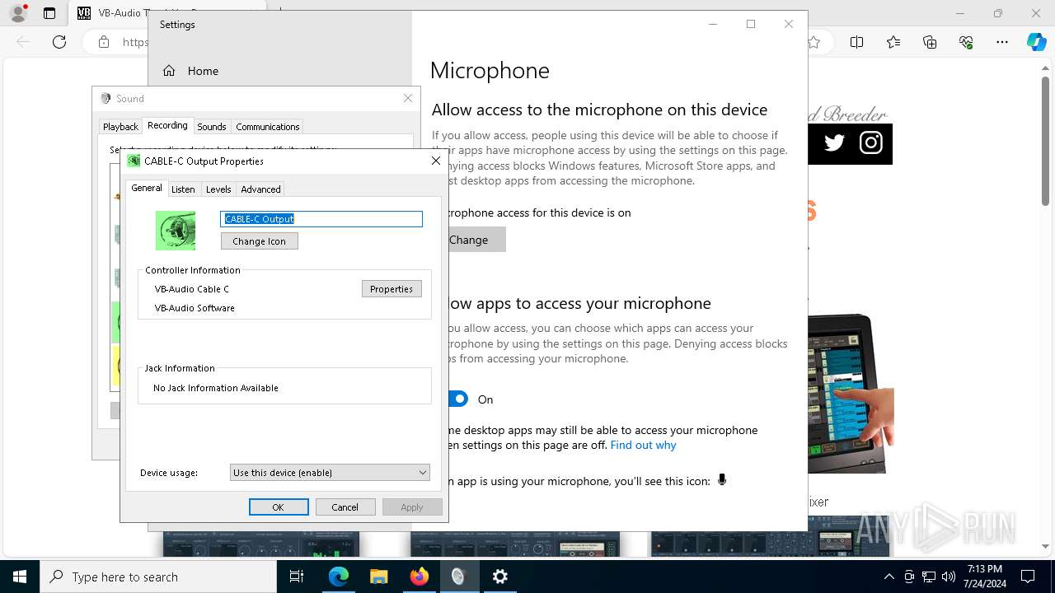This screenshot has height=593, width=1055.
Task: Minimize the Settings window
Action: point(713,24)
